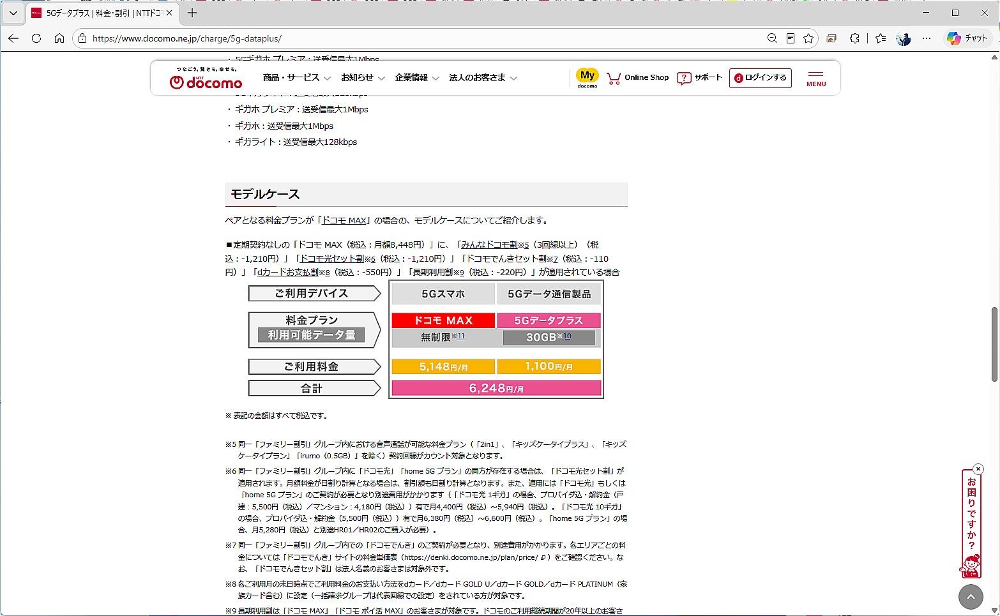The image size is (1000, 616).
Task: Select the 5Gデータプラス browser tab
Action: (102, 13)
